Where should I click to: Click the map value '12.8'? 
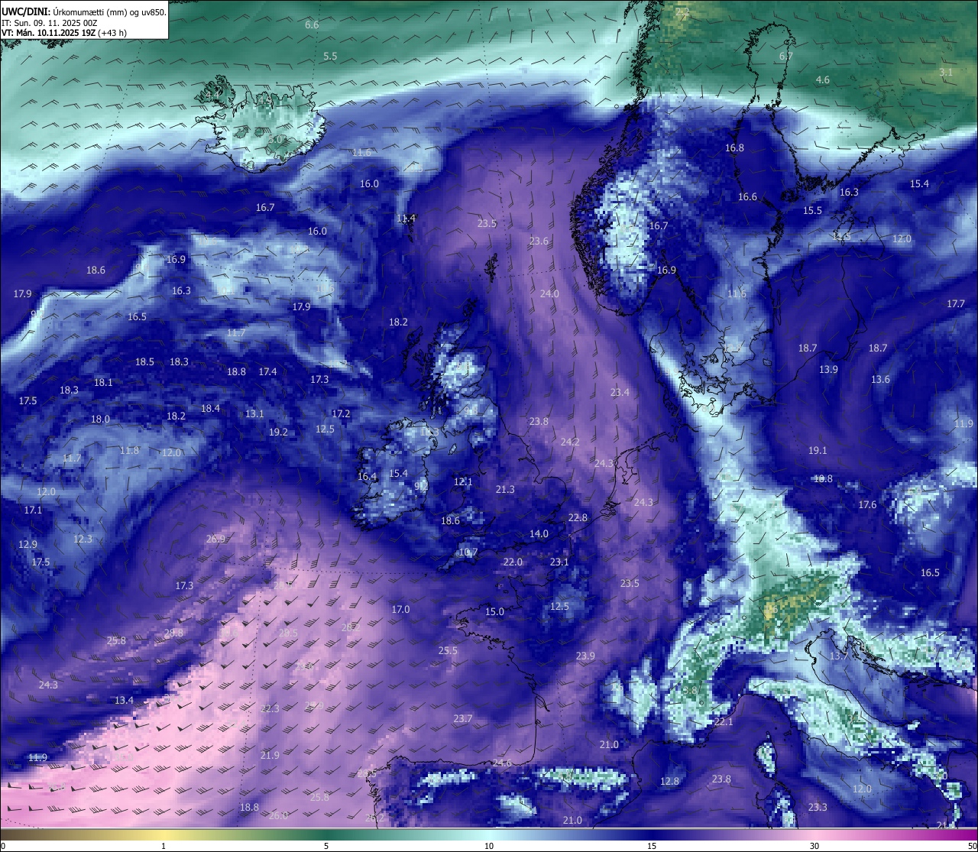pos(669,782)
